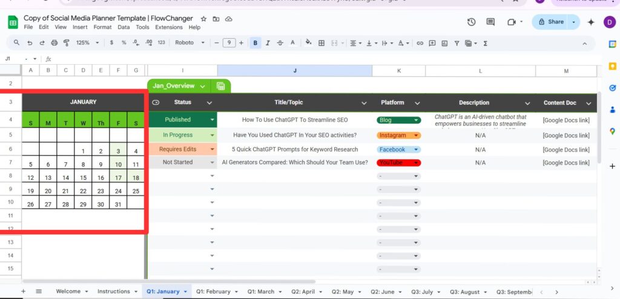Open Sheets home via logo
Image resolution: width=620 pixels, height=299 pixels.
13,22
